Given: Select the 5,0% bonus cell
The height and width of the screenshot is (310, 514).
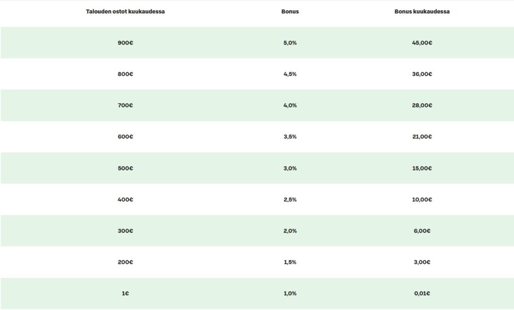Looking at the screenshot, I should [x=290, y=43].
